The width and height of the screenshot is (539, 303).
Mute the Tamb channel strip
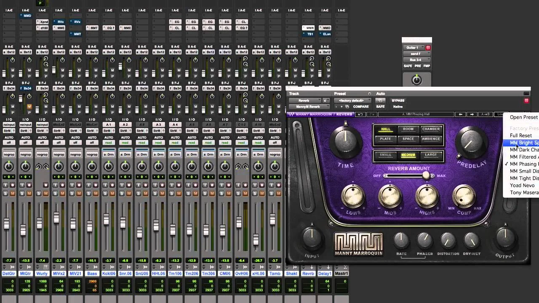[278, 194]
